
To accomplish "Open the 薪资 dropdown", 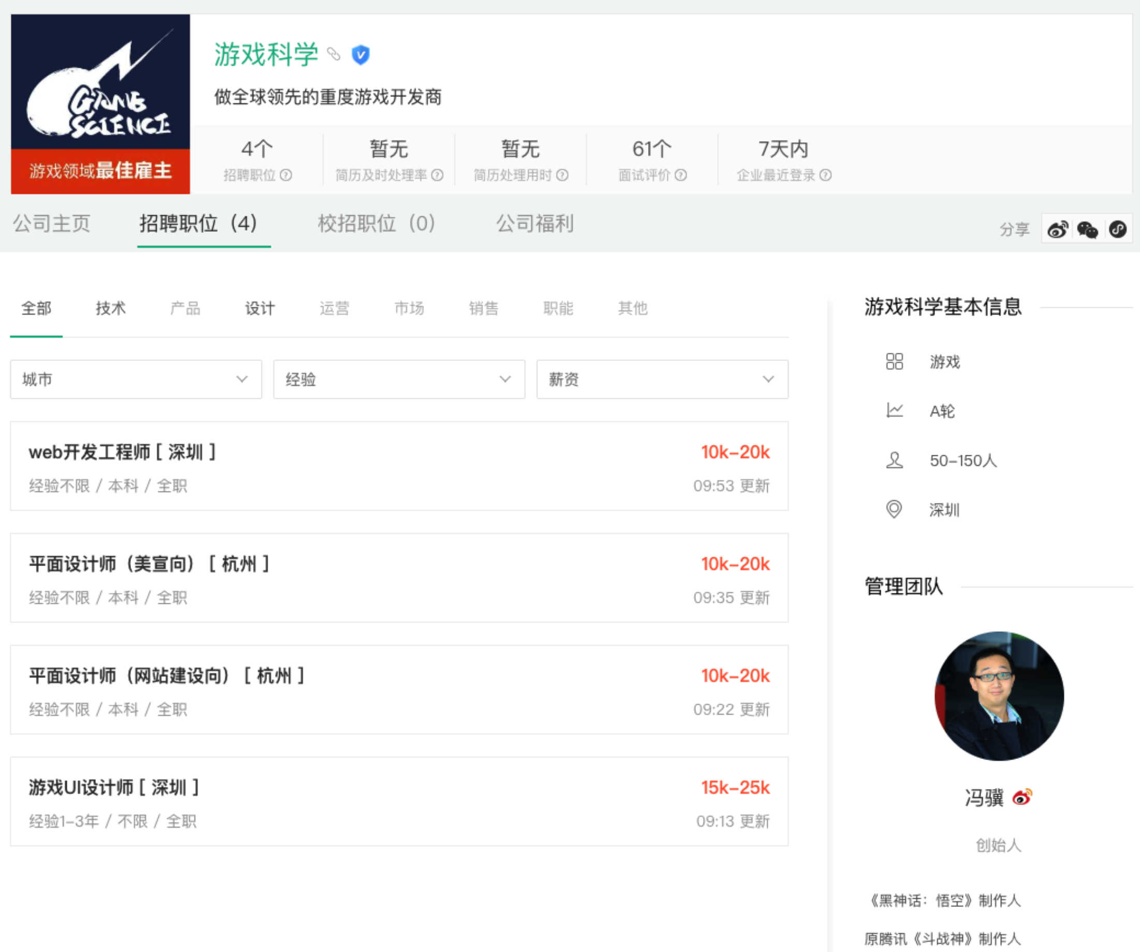I will tap(662, 379).
